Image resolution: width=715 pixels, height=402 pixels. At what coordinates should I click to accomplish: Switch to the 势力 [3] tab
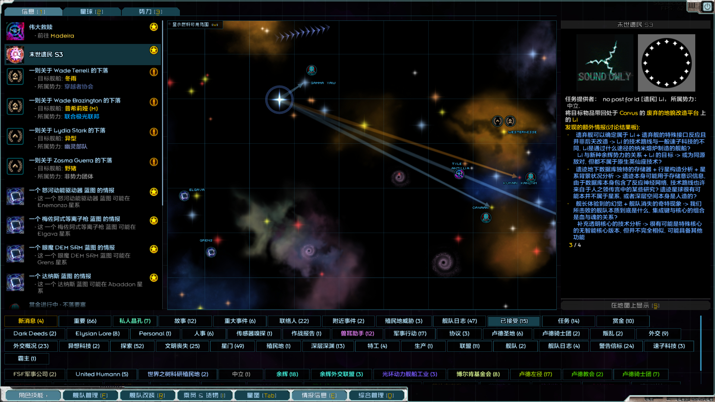(x=150, y=12)
